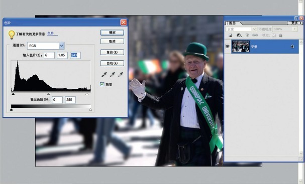Click the link layers chain icon

pyautogui.click(x=255, y=35)
